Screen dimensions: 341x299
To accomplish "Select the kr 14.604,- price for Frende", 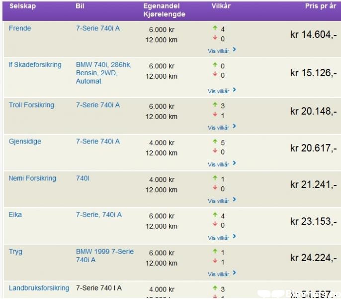I will (313, 34).
